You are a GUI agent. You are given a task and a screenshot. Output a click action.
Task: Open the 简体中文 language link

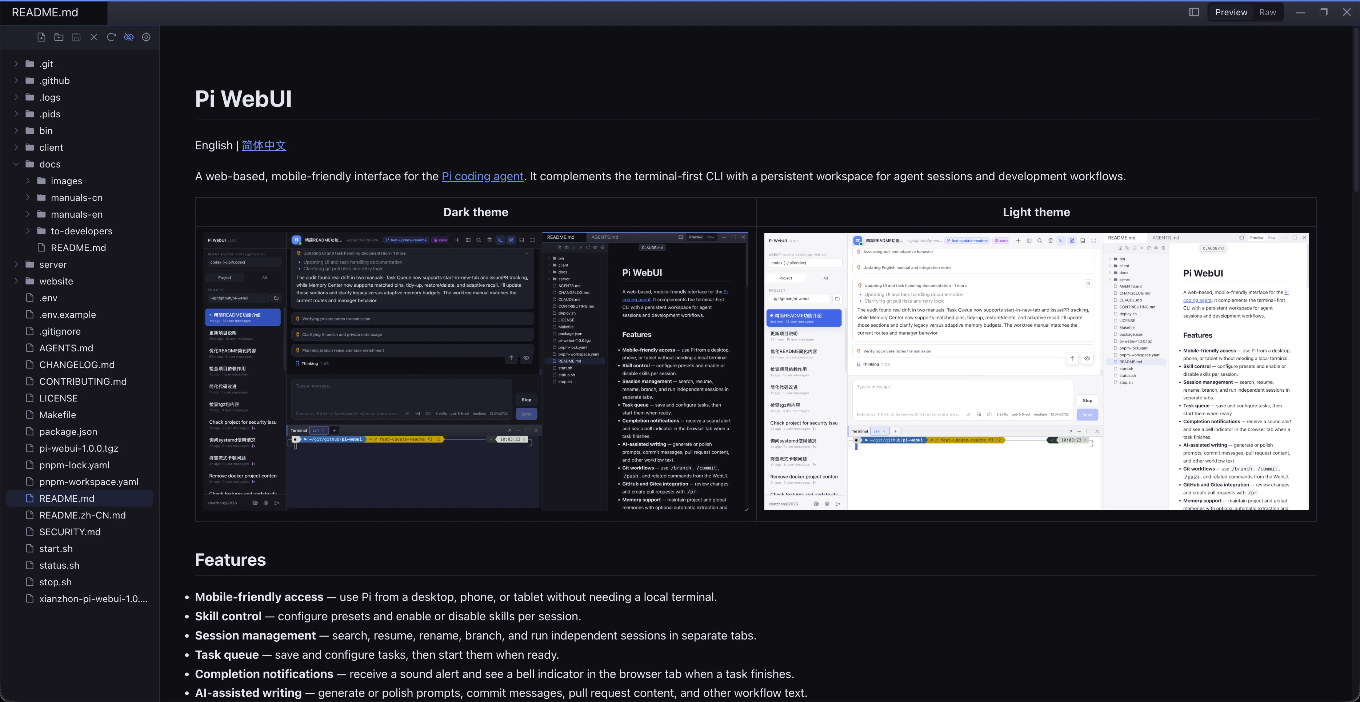tap(264, 146)
